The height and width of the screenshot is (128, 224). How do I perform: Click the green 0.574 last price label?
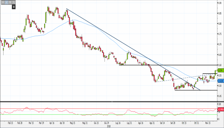220,70
